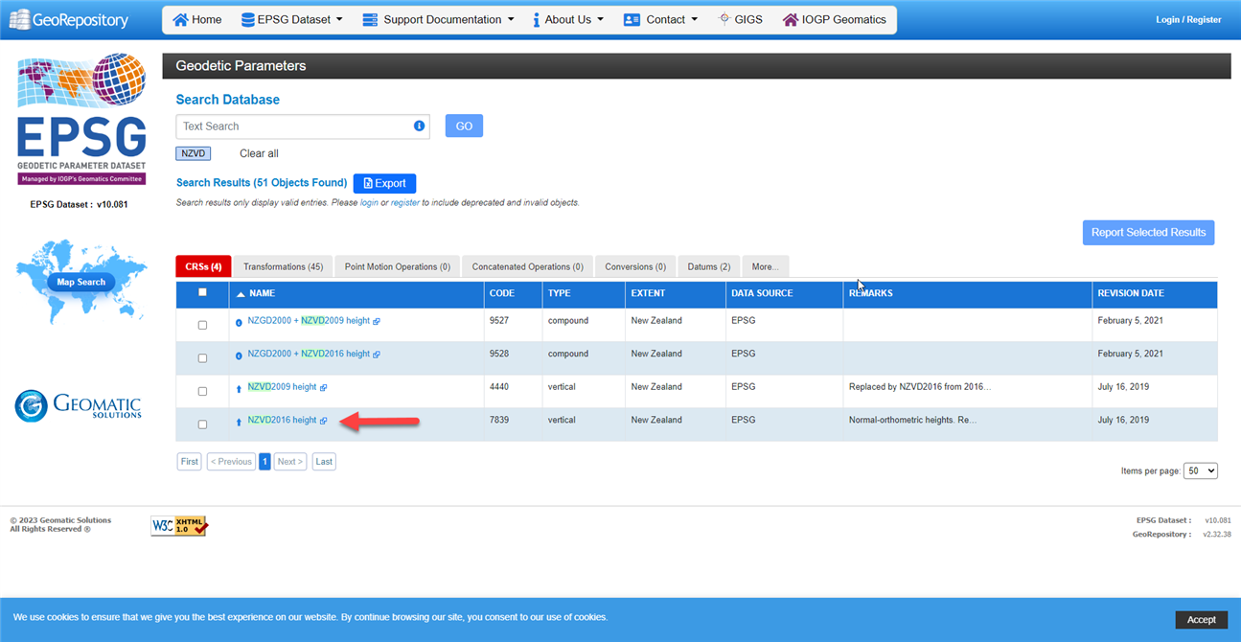Click the Map Search world map icon

(x=80, y=281)
